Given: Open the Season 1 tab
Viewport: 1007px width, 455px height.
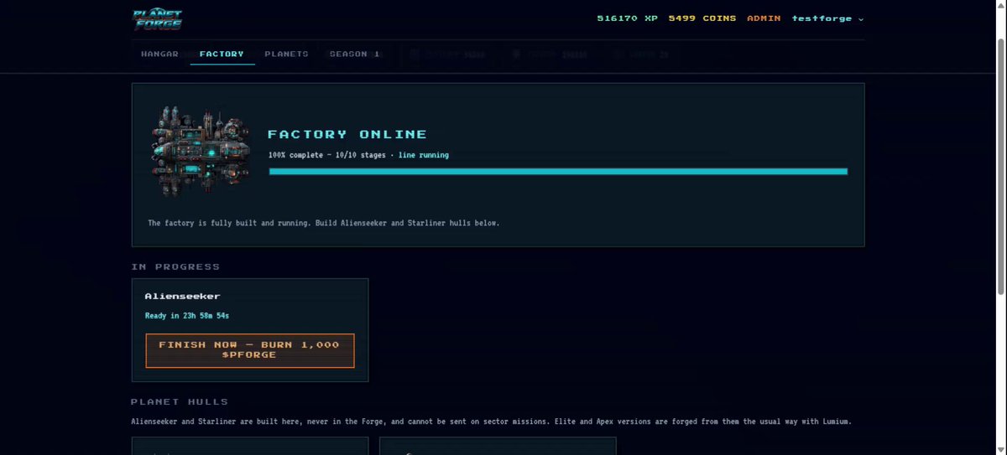Looking at the screenshot, I should pos(354,54).
